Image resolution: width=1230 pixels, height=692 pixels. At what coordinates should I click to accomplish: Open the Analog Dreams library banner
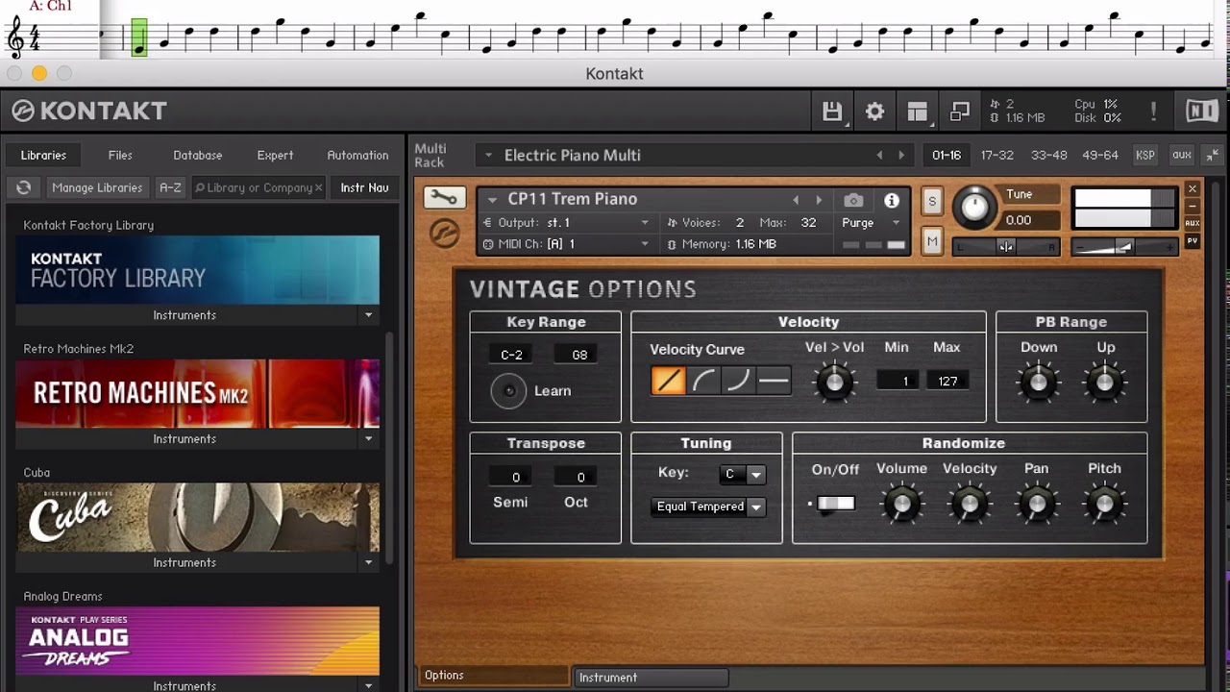(198, 641)
